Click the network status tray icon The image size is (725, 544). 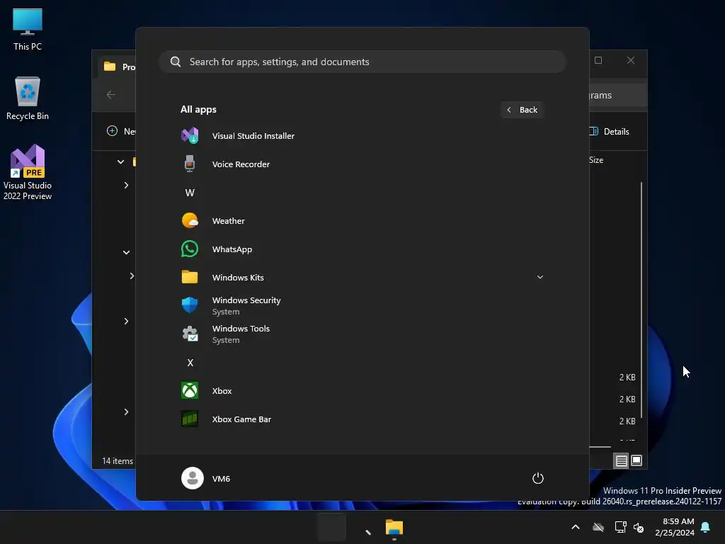click(620, 527)
